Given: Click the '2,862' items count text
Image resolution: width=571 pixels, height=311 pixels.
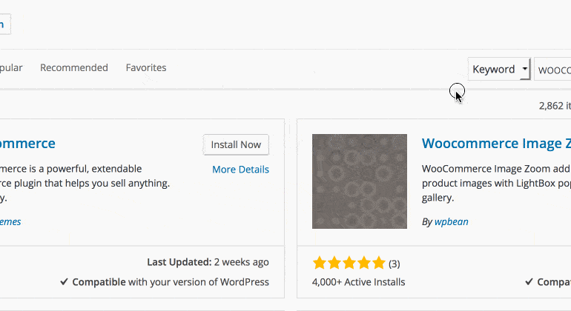Looking at the screenshot, I should 555,106.
